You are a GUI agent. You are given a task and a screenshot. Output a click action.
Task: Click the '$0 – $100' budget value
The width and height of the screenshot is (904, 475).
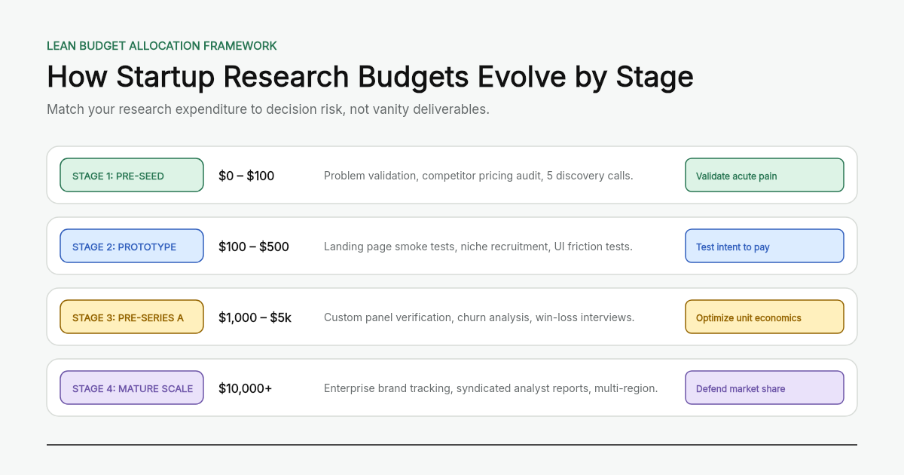[246, 176]
